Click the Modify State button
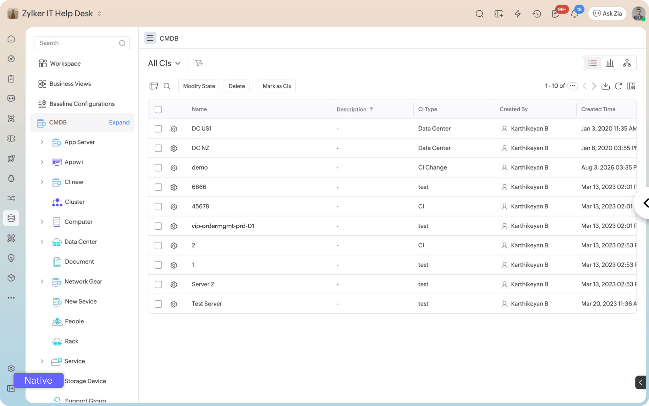The image size is (649, 406). click(x=199, y=86)
